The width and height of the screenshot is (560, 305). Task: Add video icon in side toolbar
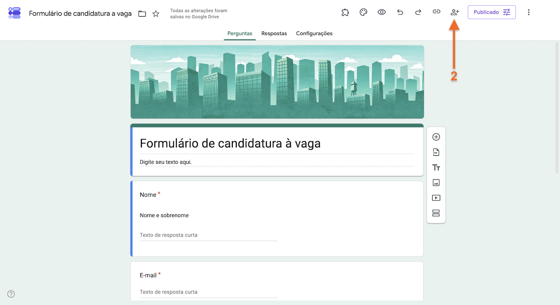point(436,198)
